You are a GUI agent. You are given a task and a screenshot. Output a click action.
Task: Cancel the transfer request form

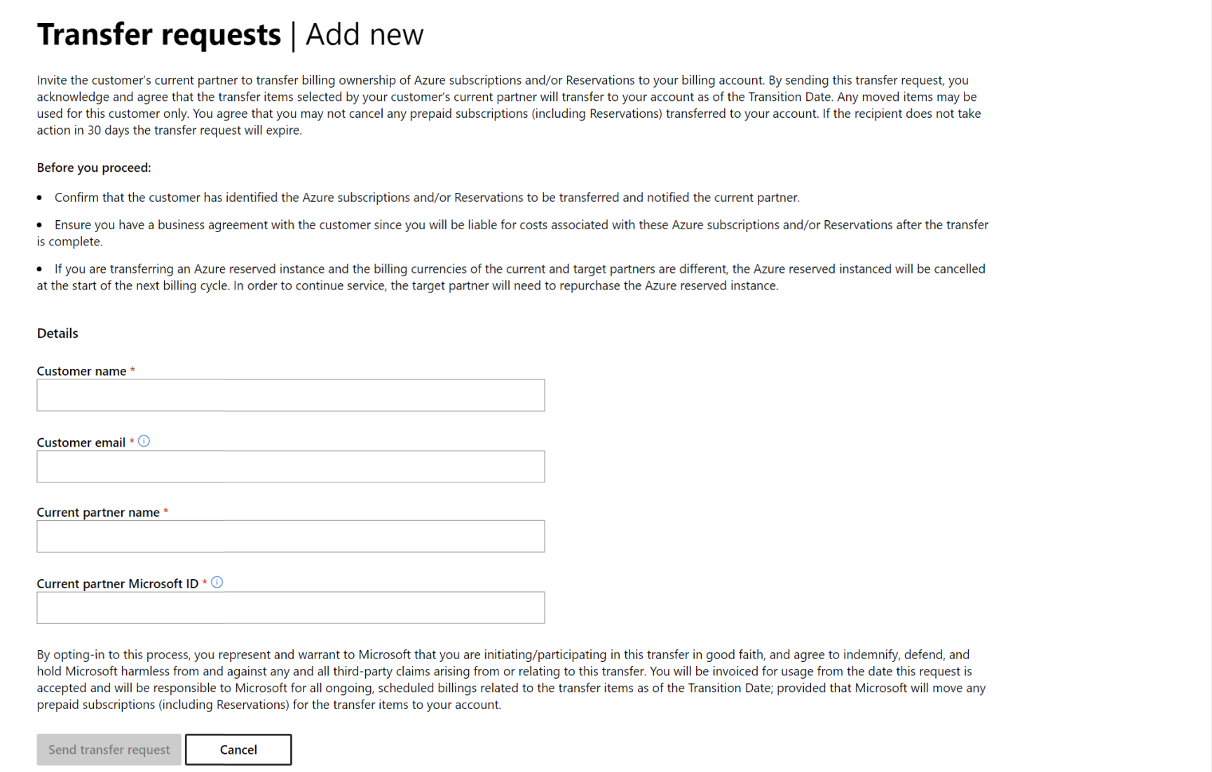point(238,750)
